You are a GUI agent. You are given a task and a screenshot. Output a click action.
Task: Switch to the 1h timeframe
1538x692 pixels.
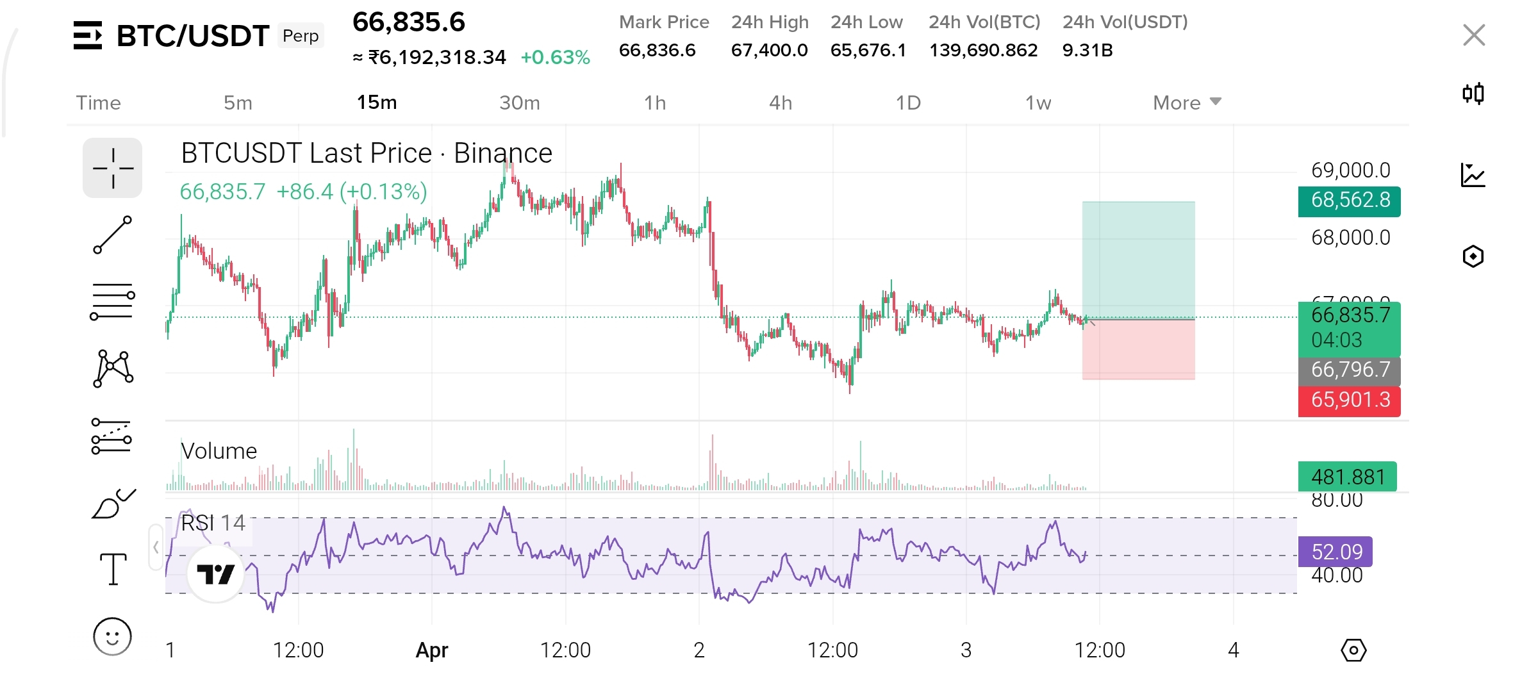pos(655,103)
